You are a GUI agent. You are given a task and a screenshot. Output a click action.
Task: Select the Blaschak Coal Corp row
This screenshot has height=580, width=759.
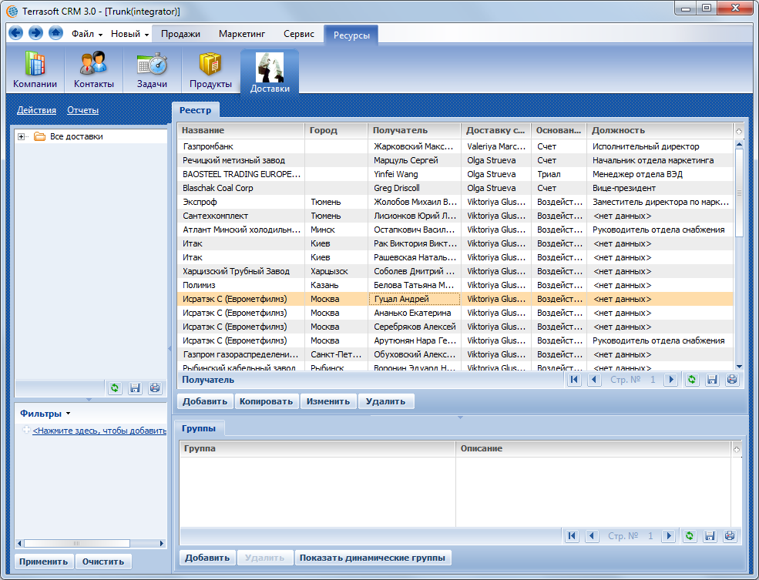(x=455, y=188)
